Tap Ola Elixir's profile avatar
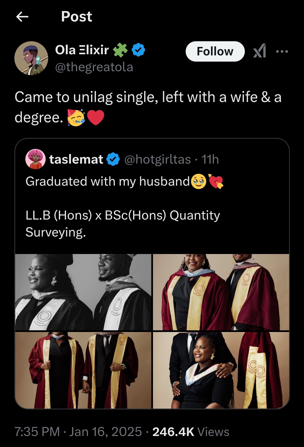304x447 pixels. (x=31, y=58)
